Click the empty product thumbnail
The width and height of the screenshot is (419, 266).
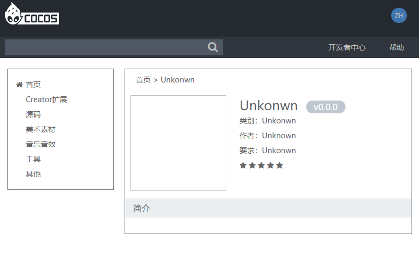point(178,143)
